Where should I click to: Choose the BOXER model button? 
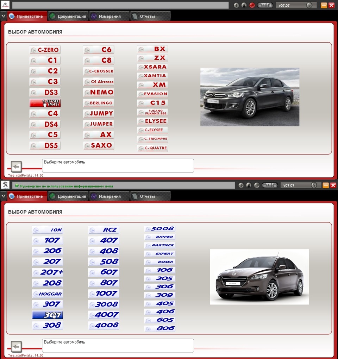click(x=160, y=262)
